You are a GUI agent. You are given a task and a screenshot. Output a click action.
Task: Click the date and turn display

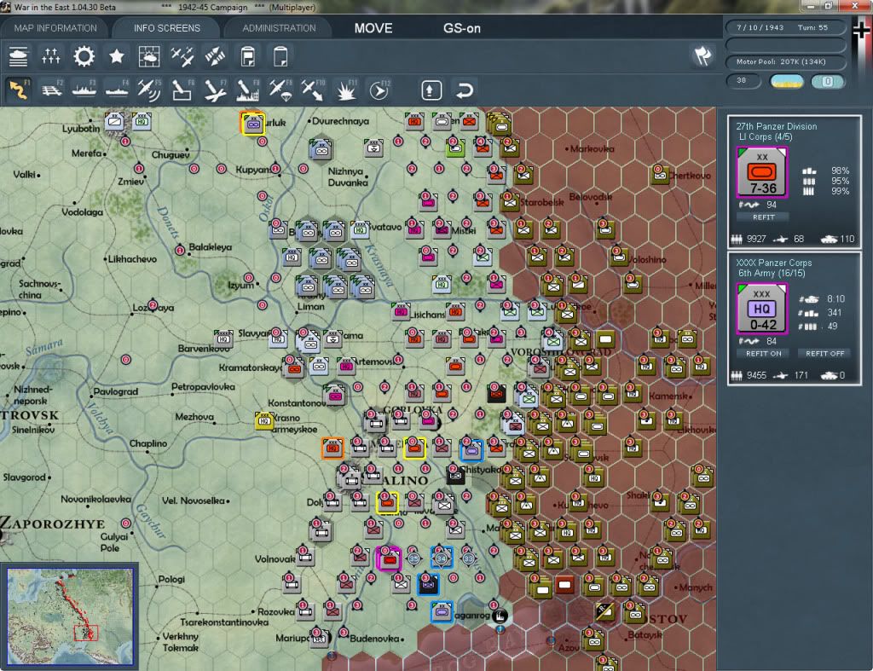(785, 27)
